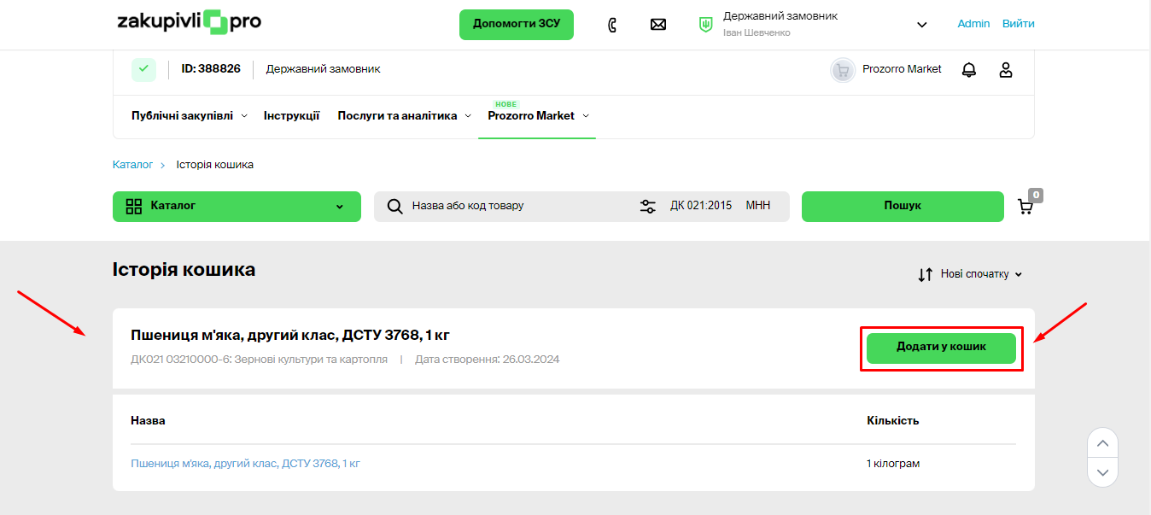Image resolution: width=1151 pixels, height=515 pixels.
Task: Open the Публічні закупівлі menu
Action: [189, 116]
